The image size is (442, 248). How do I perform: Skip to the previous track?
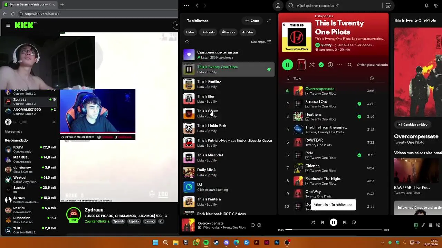pos(322,223)
